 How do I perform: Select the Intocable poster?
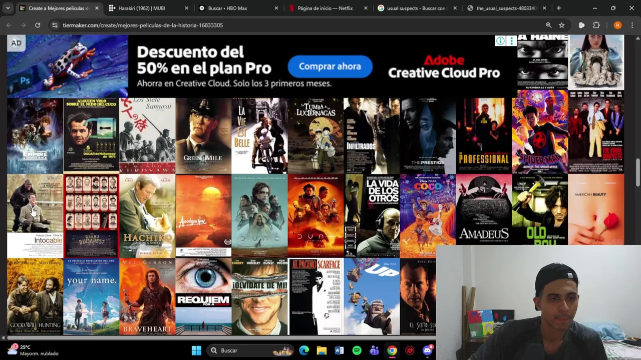35,216
